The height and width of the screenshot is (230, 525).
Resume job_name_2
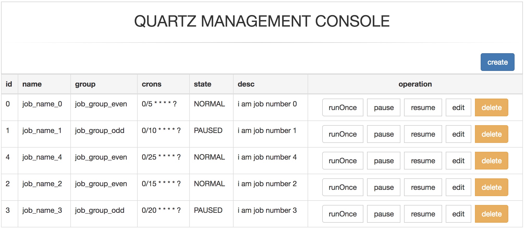tap(423, 187)
